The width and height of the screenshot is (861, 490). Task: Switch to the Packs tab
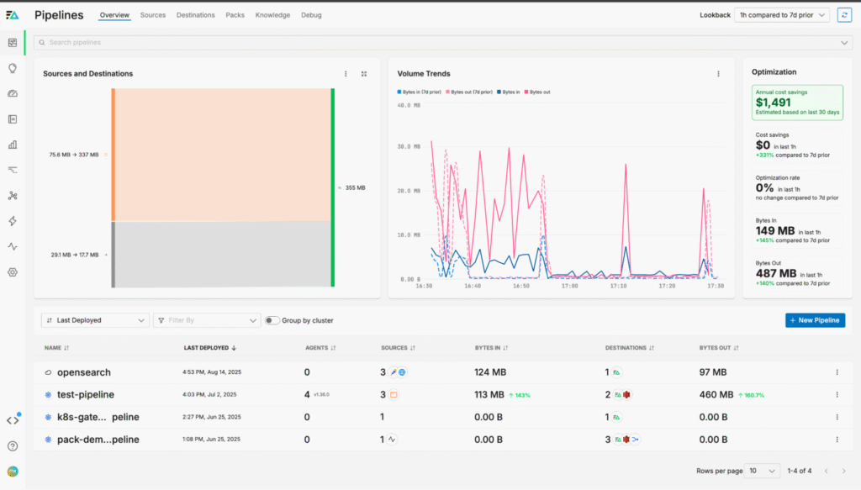tap(235, 15)
